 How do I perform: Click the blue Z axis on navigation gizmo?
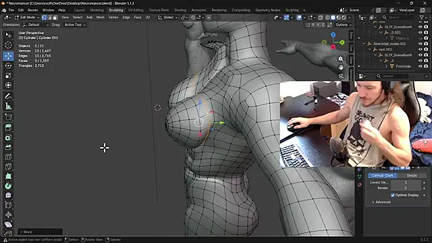click(333, 34)
